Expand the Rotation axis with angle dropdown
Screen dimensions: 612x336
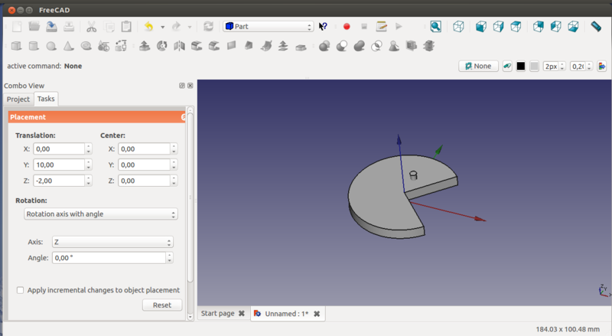(x=100, y=214)
